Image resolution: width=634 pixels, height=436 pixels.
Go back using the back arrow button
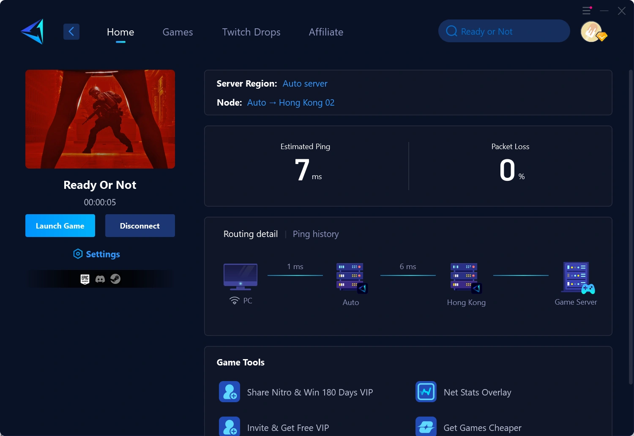(71, 31)
